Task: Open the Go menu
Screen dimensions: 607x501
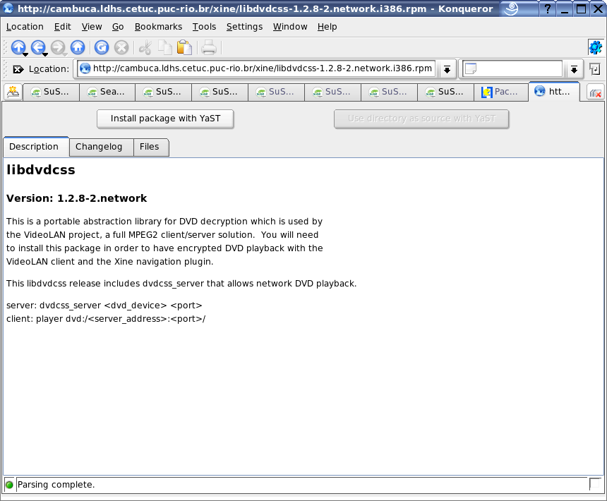Action: tap(118, 27)
